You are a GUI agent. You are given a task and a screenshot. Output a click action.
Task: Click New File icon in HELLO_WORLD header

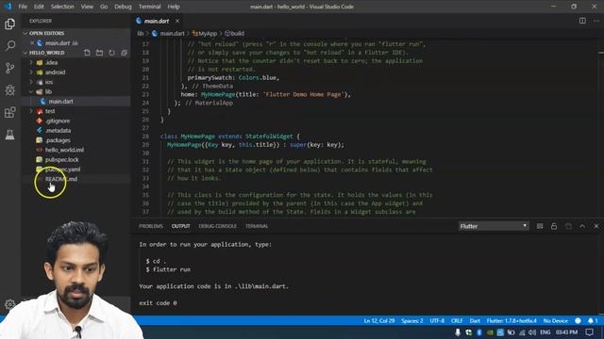pyautogui.click(x=87, y=53)
